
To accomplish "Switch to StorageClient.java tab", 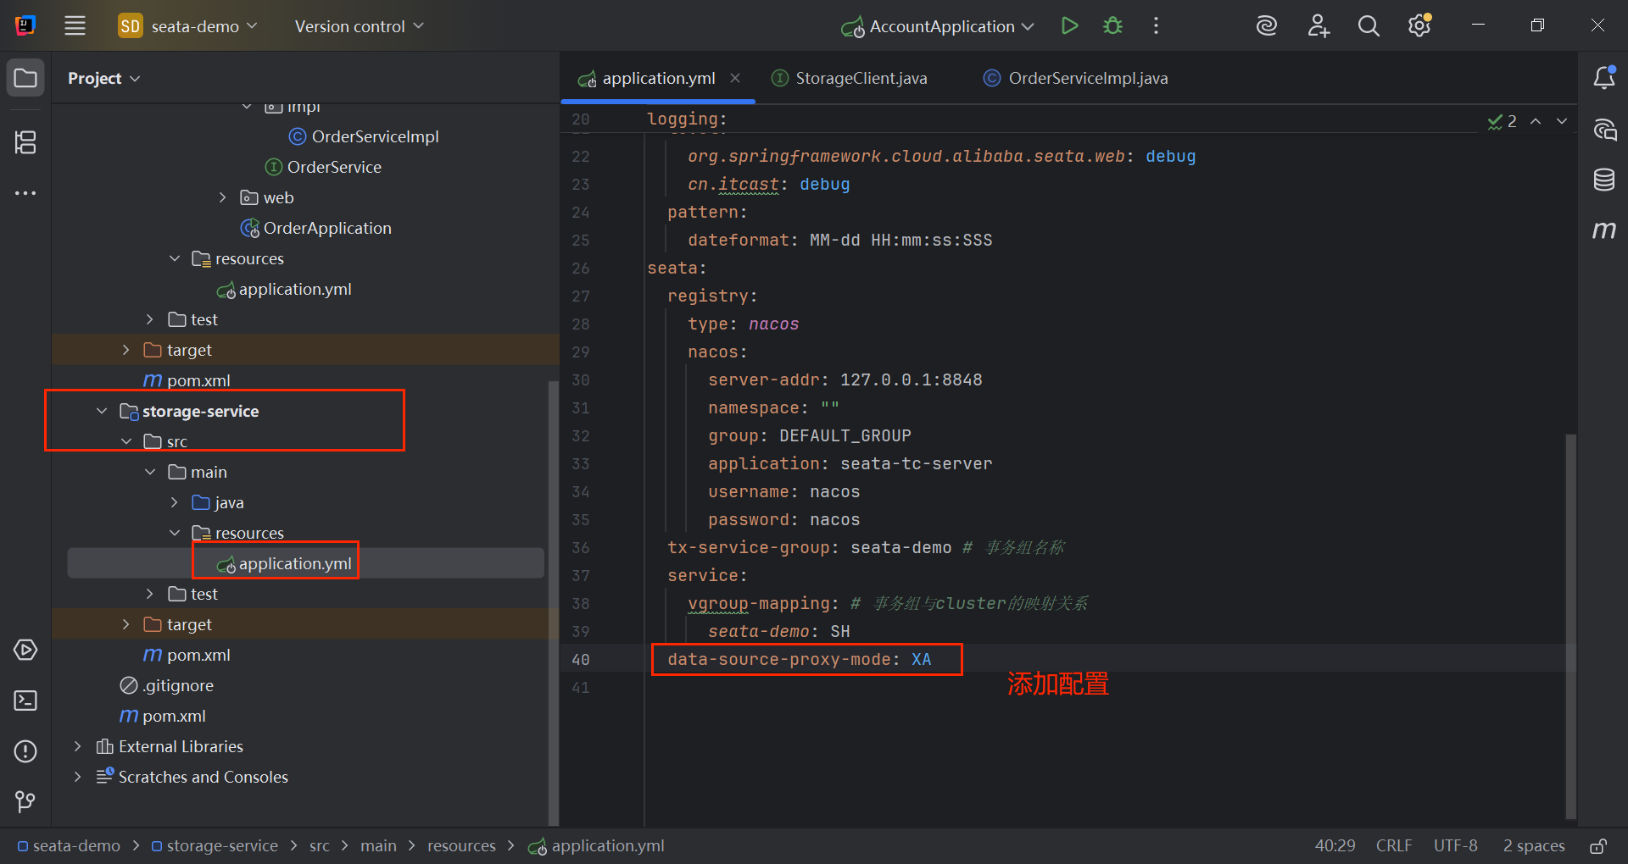I will coord(850,78).
